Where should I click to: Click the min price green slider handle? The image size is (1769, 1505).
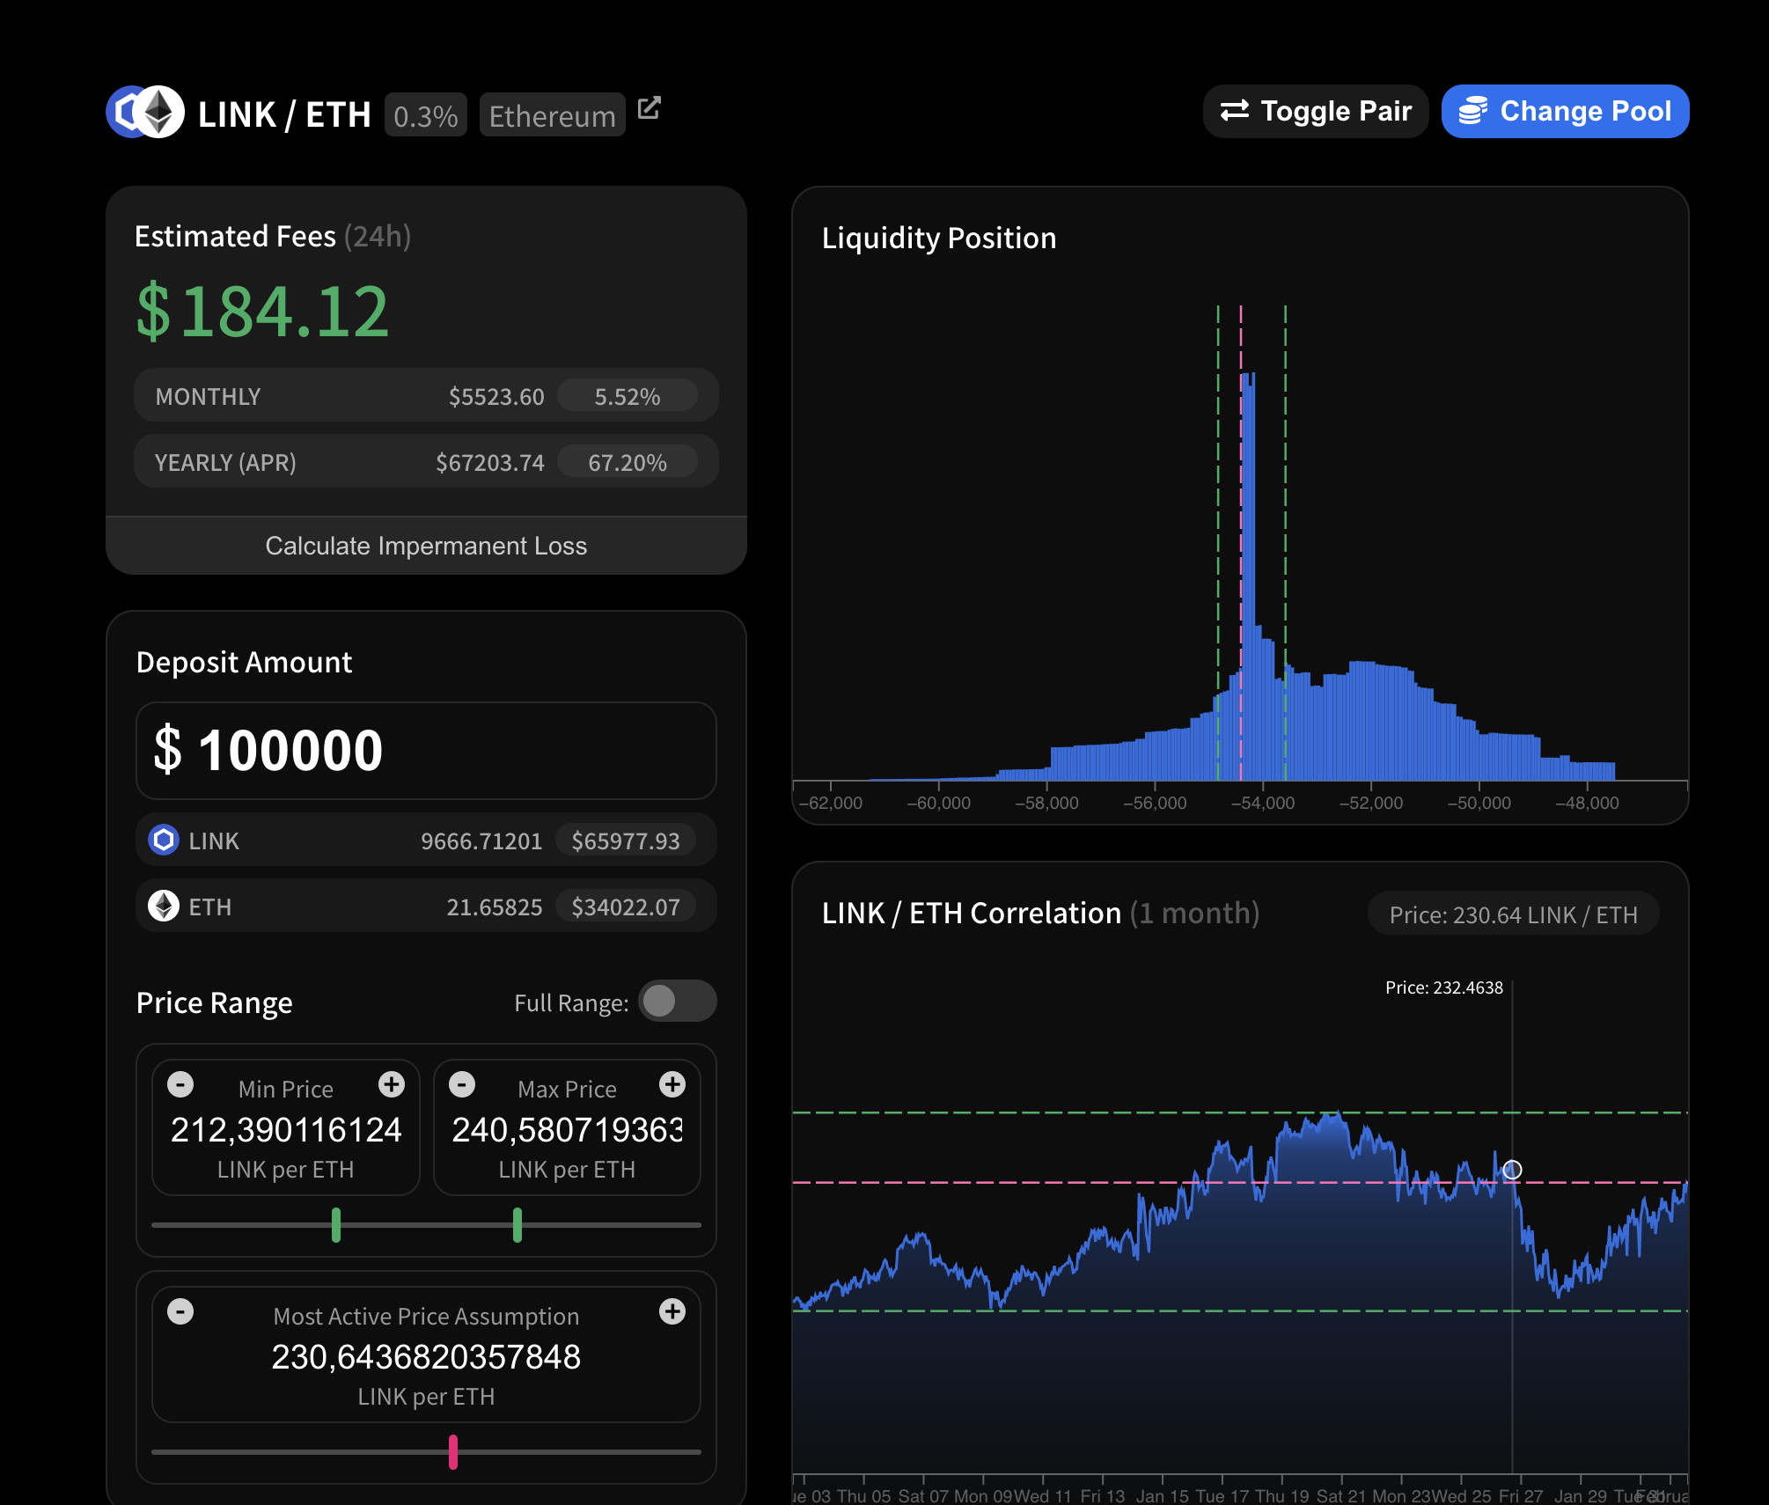coord(336,1225)
